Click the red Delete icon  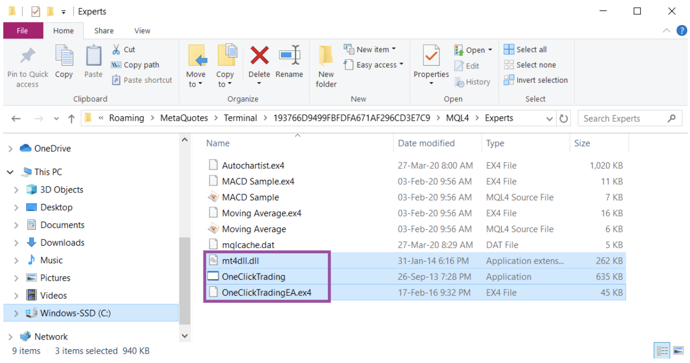click(259, 55)
